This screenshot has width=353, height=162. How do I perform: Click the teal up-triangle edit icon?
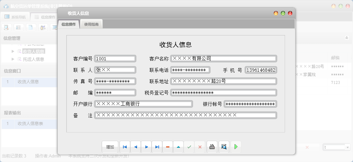(x=178, y=147)
